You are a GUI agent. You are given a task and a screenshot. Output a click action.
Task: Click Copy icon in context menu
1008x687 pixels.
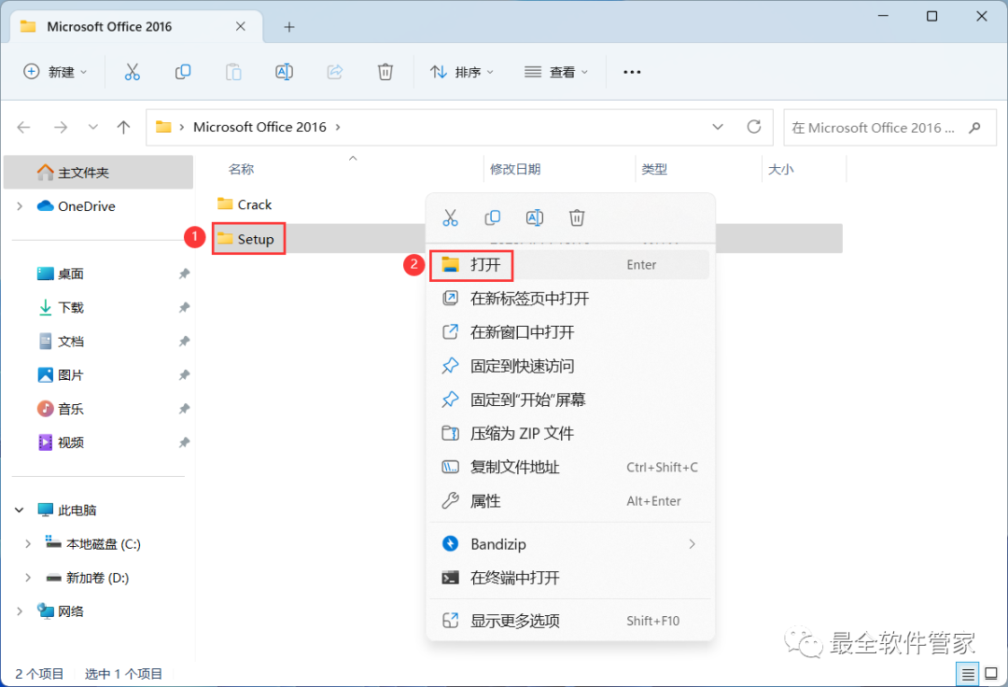[x=493, y=217]
